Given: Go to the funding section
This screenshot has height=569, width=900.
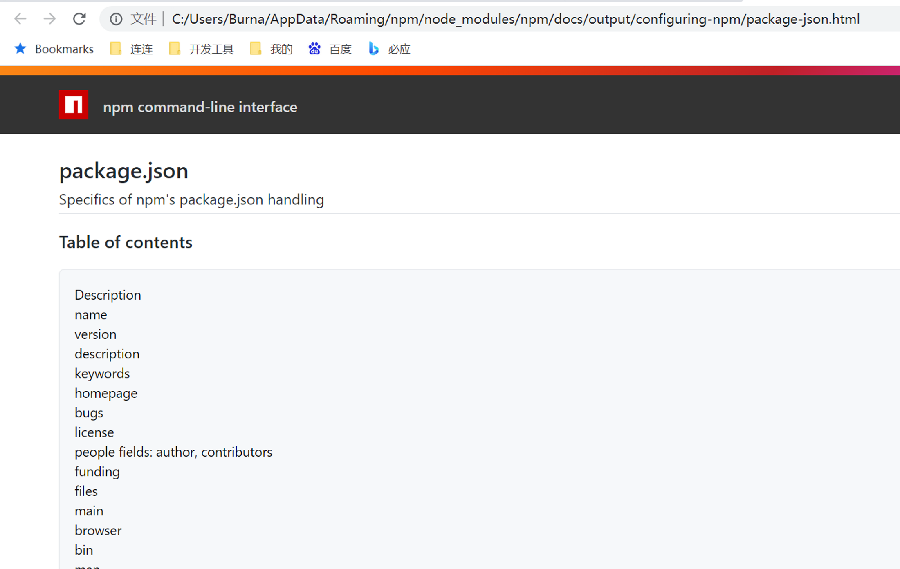Looking at the screenshot, I should [97, 472].
